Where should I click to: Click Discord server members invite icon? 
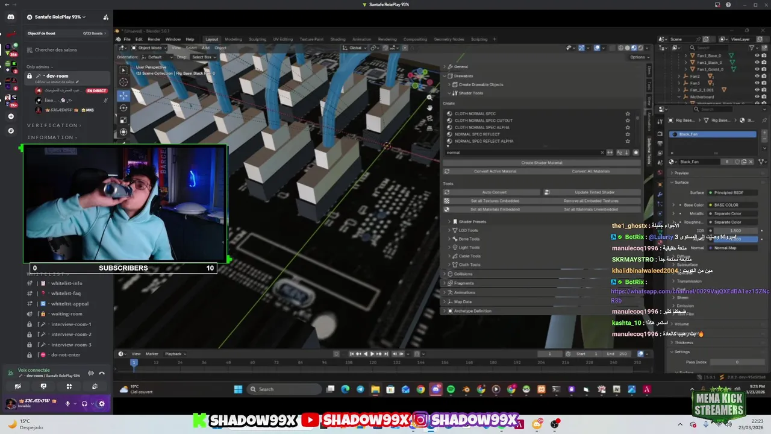[106, 17]
